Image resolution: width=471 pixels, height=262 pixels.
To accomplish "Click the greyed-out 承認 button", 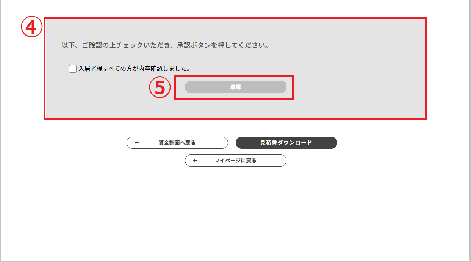I will click(x=235, y=87).
